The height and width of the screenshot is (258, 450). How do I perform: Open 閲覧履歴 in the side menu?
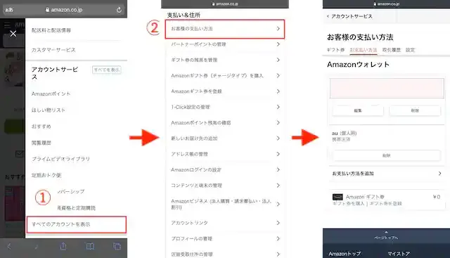[41, 143]
